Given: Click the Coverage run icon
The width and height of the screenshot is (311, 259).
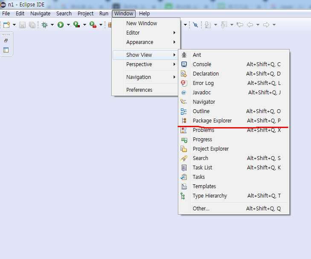Looking at the screenshot, I should 76,25.
